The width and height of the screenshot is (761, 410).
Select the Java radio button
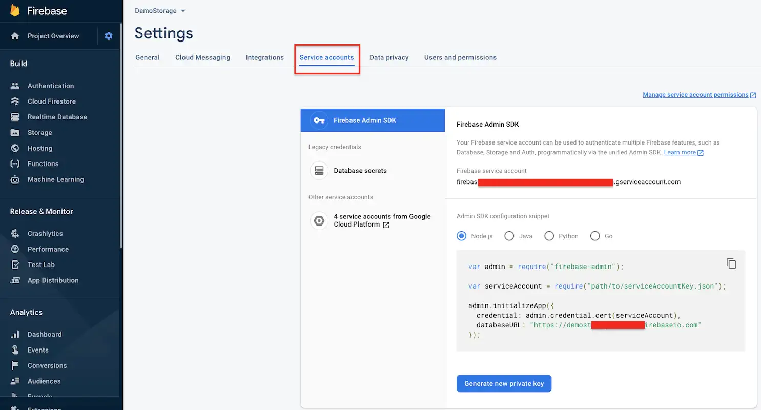[509, 236]
